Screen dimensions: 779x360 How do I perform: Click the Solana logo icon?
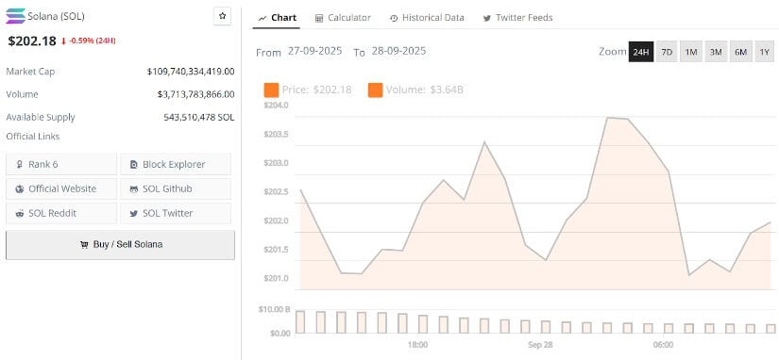pos(15,16)
